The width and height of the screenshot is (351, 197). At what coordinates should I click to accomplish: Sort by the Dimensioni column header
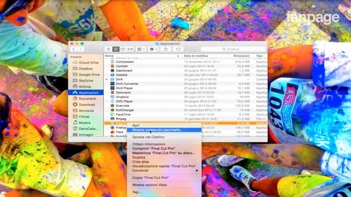pos(241,56)
